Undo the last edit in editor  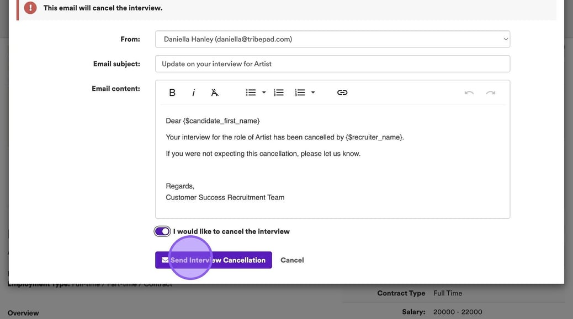click(x=469, y=93)
